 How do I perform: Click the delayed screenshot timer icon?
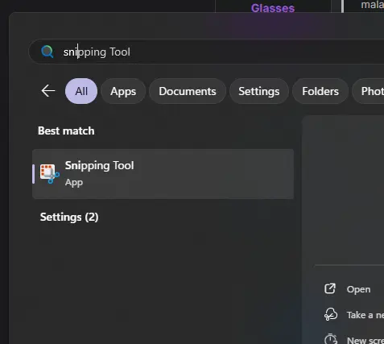tap(331, 339)
